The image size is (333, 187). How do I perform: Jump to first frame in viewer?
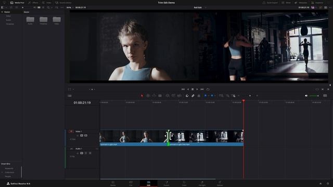183,89
